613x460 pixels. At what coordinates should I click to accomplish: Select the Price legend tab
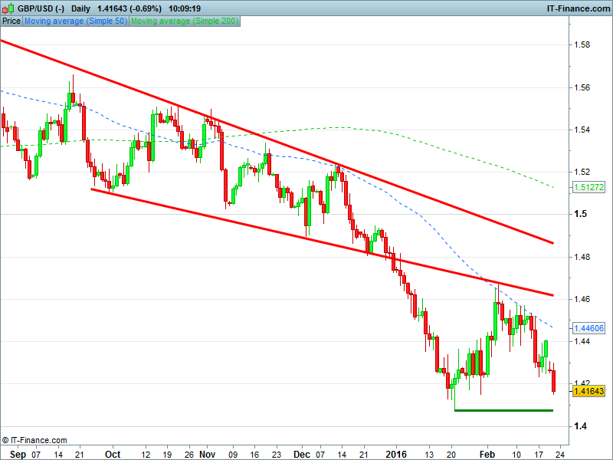point(11,21)
